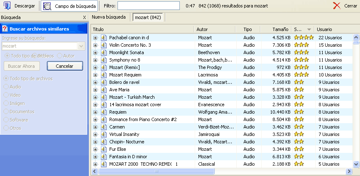
Task: Select the Documentos file type radio button
Action: coord(6,112)
